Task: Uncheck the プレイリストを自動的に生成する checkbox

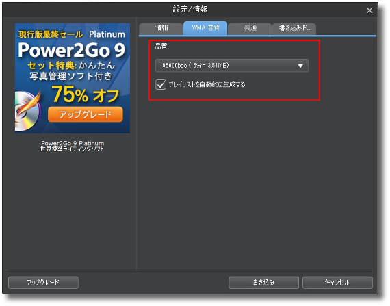Action: (x=161, y=84)
